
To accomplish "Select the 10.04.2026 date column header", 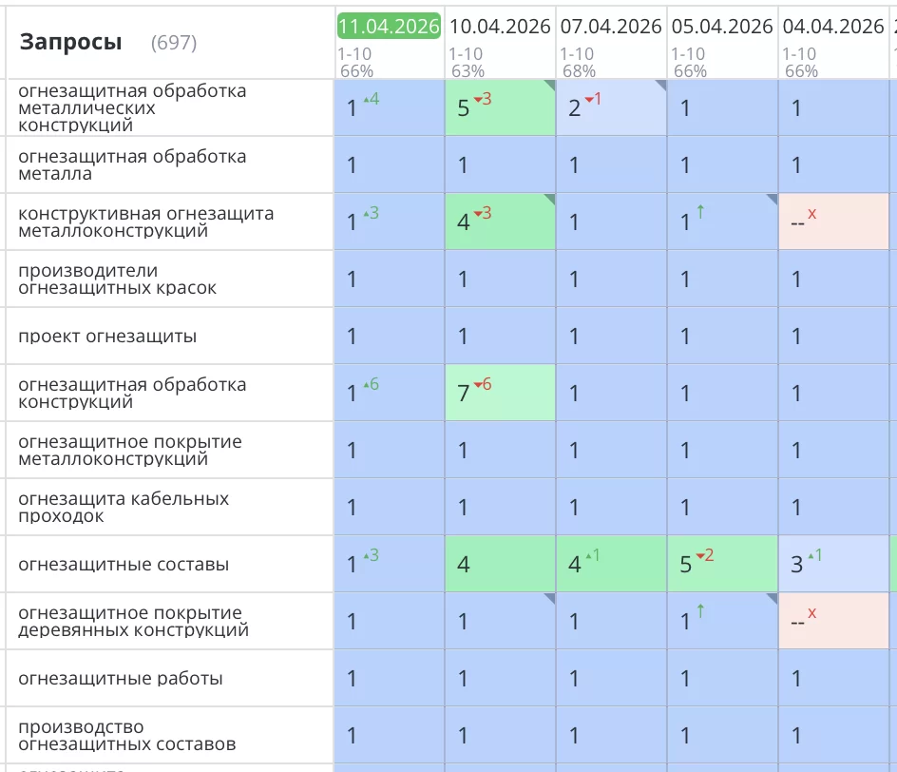I will [x=500, y=27].
